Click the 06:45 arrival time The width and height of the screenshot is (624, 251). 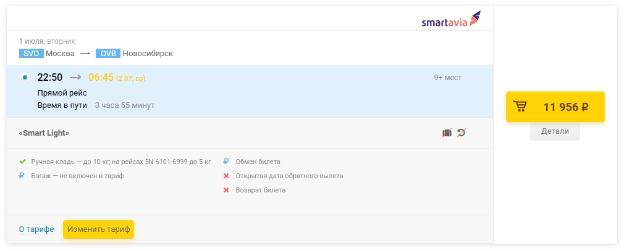coord(101,78)
